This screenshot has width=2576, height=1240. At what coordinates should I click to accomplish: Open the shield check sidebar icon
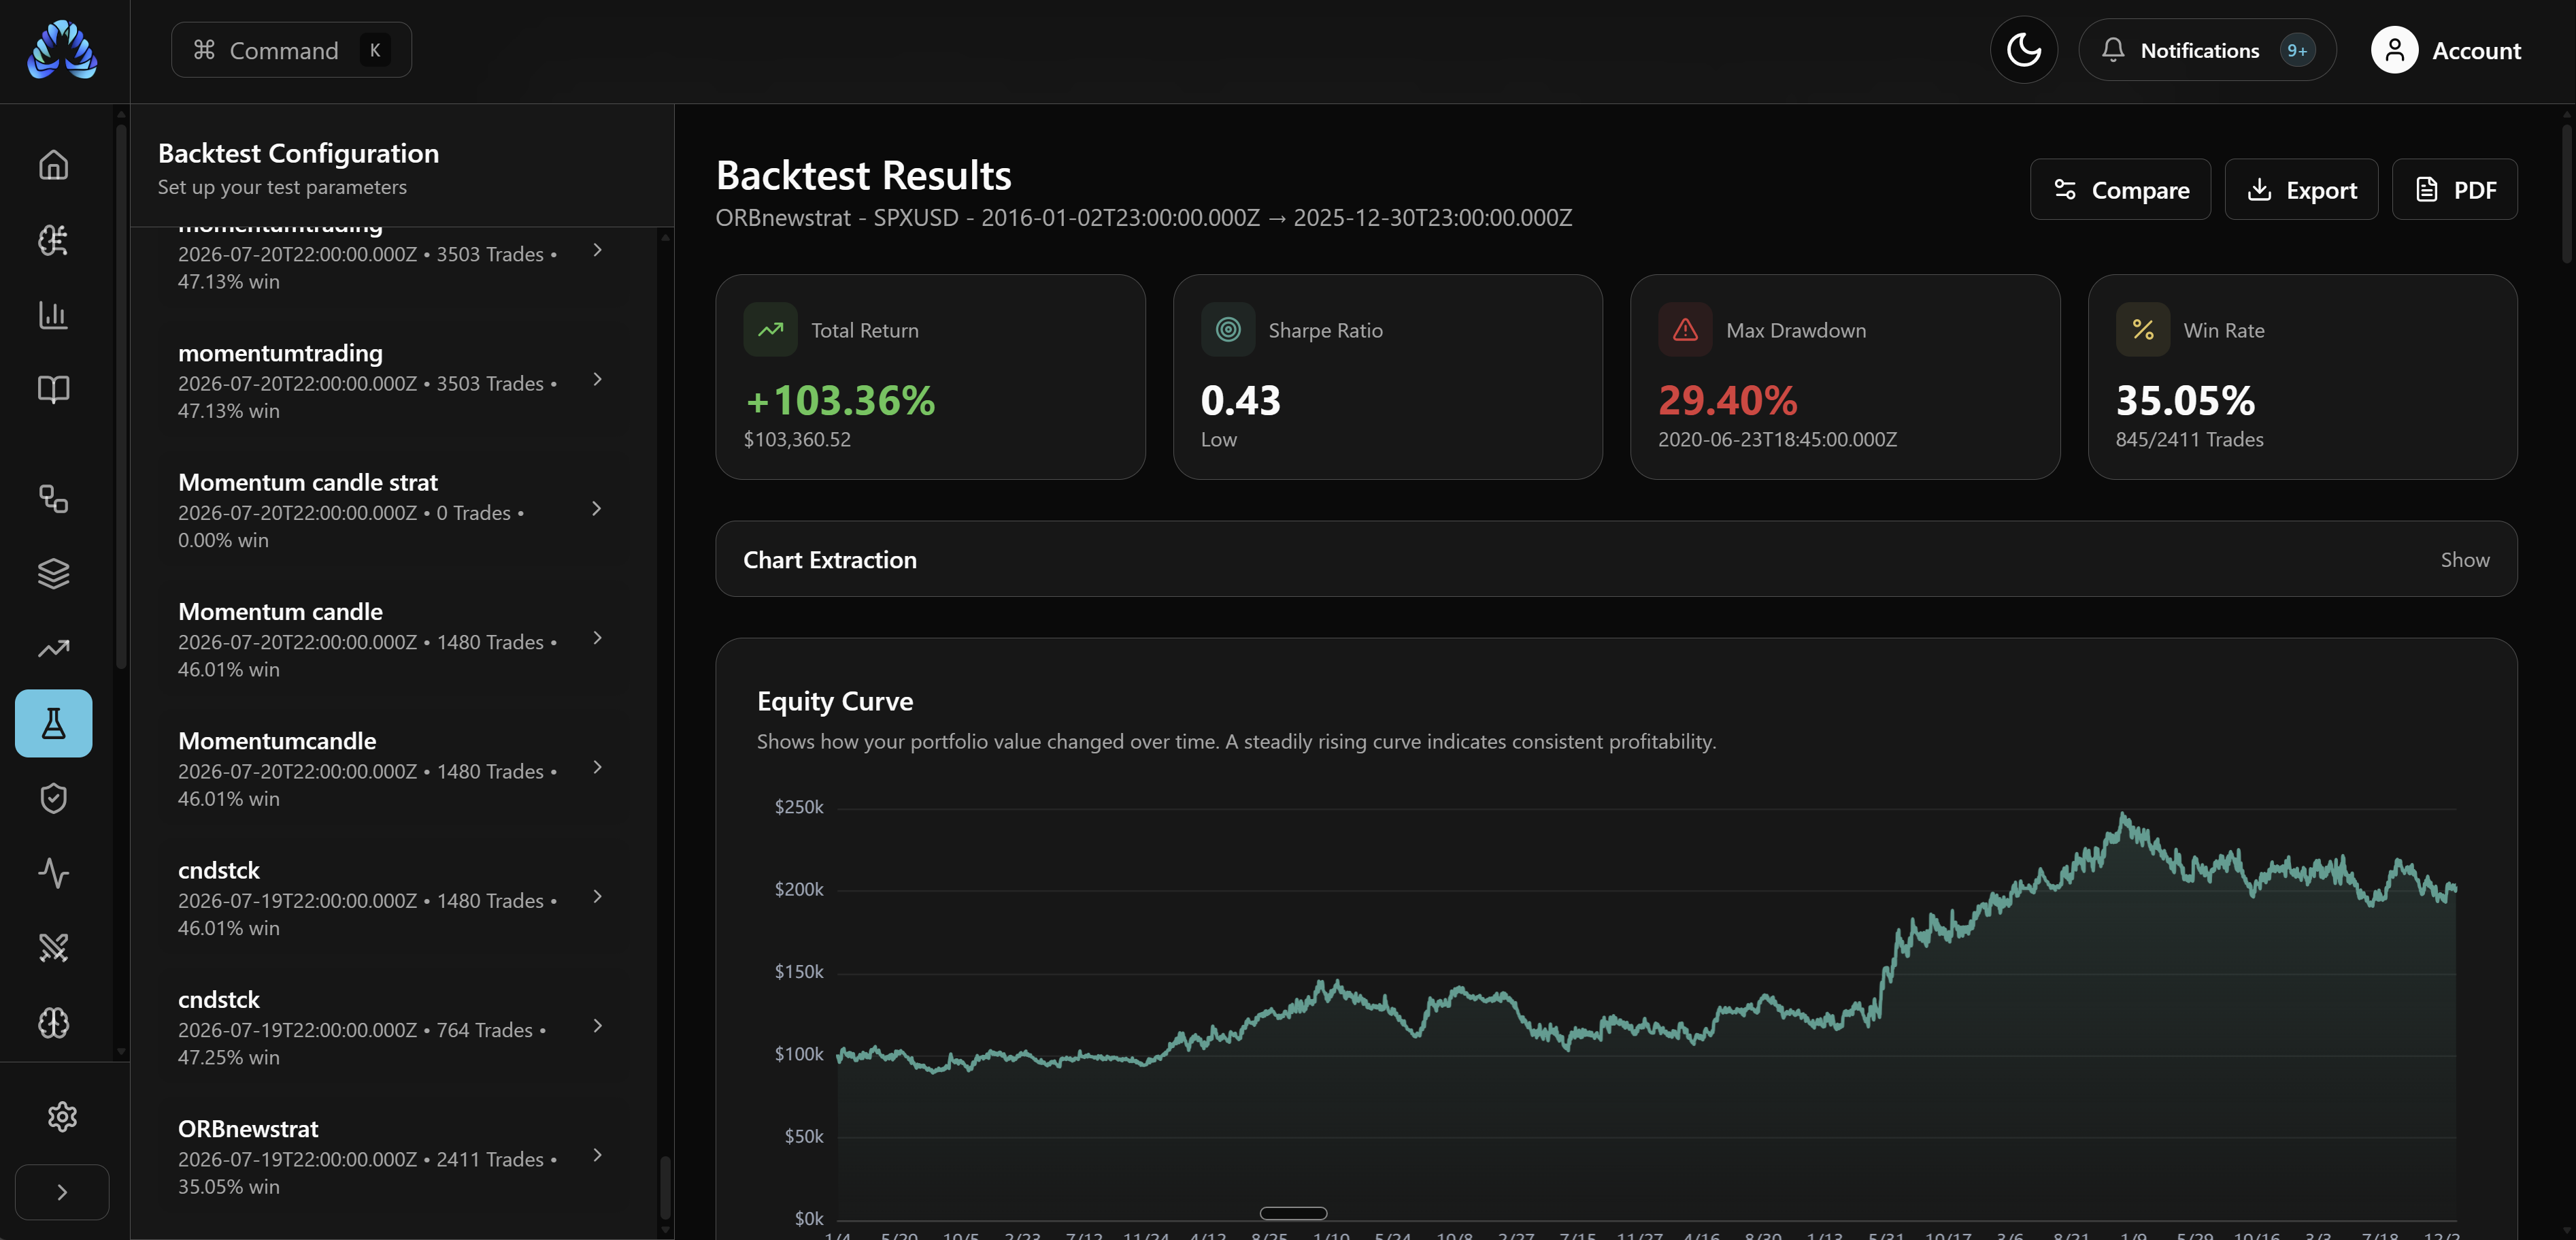[x=54, y=798]
